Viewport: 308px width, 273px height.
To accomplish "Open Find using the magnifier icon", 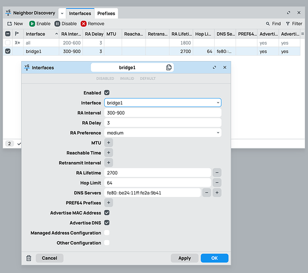I will [268, 23].
